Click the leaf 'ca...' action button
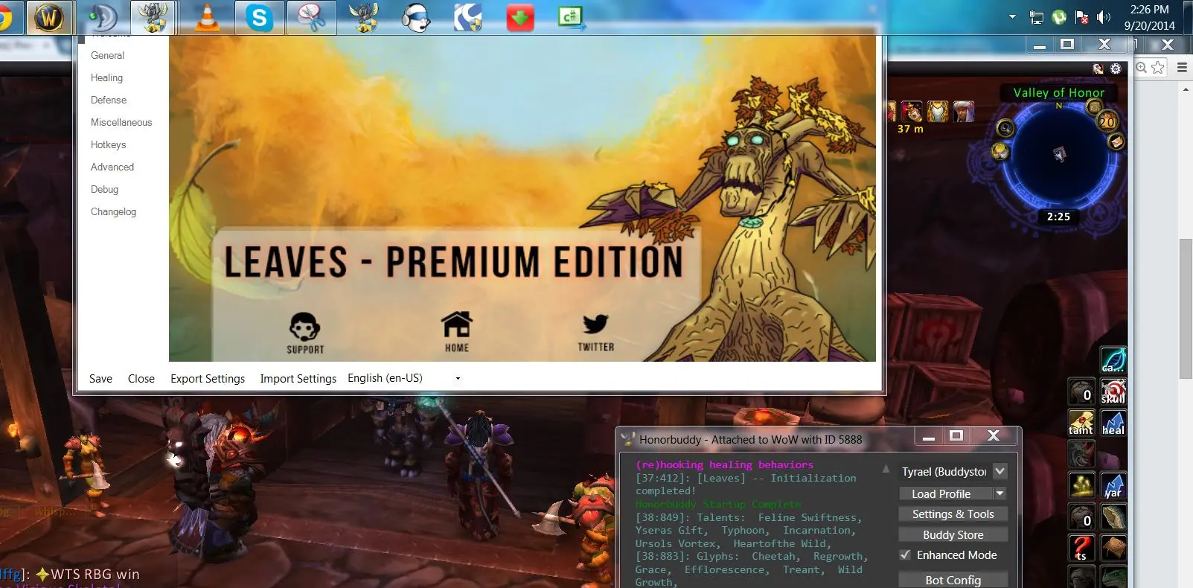The height and width of the screenshot is (588, 1193). 1113,360
